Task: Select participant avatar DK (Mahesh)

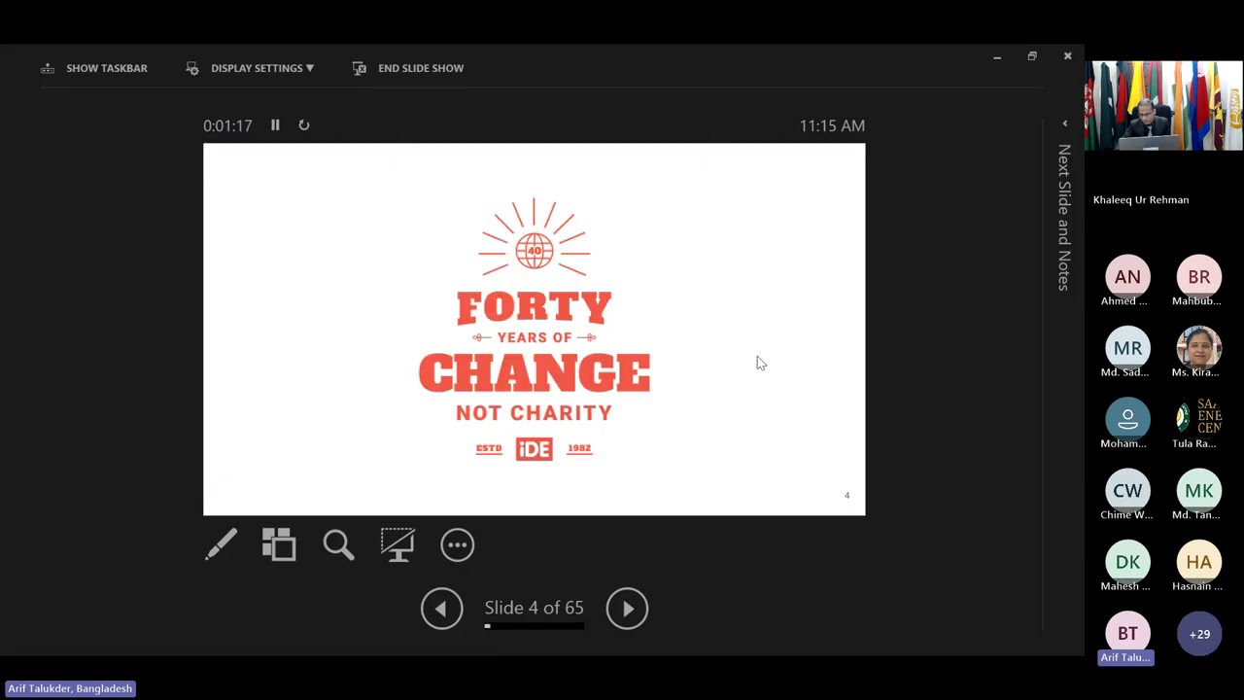Action: (1127, 562)
